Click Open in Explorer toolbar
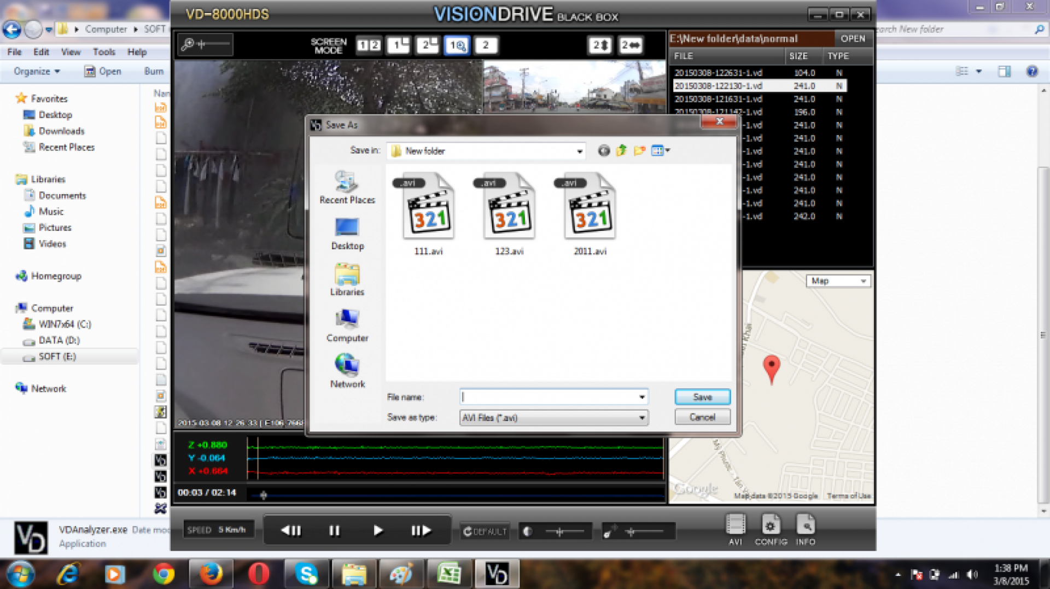The height and width of the screenshot is (589, 1050). point(103,71)
